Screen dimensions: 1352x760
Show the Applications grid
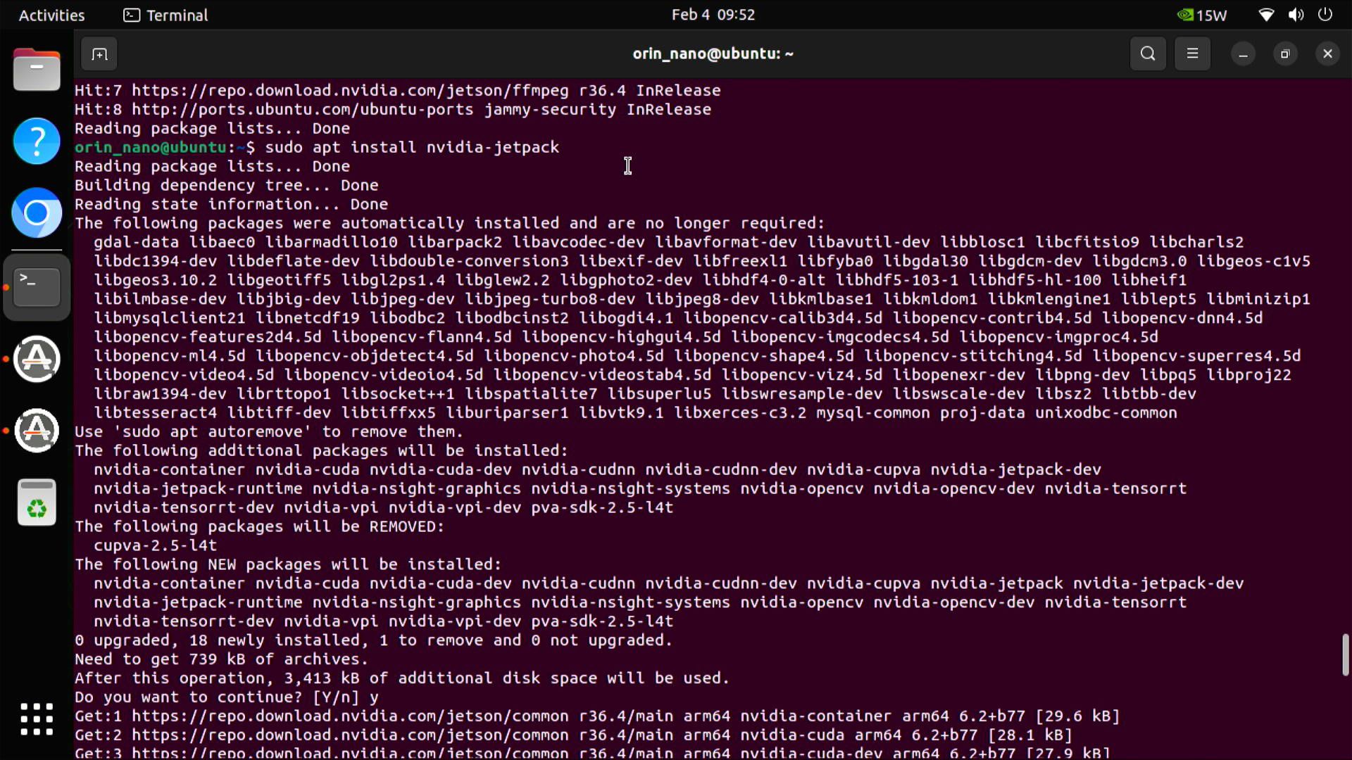pos(36,718)
